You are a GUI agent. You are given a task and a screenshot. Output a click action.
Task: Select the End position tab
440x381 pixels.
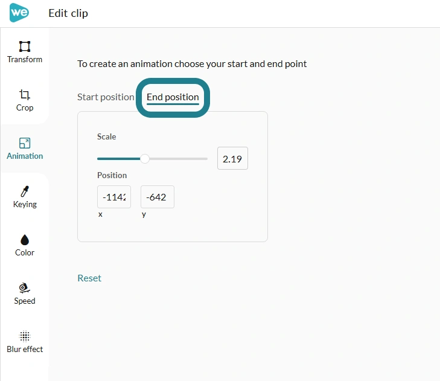pyautogui.click(x=173, y=97)
